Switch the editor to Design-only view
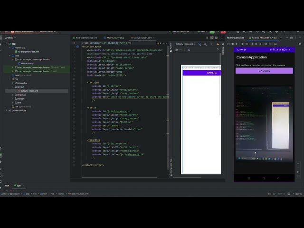This screenshot has width=304, height=228. (x=217, y=38)
